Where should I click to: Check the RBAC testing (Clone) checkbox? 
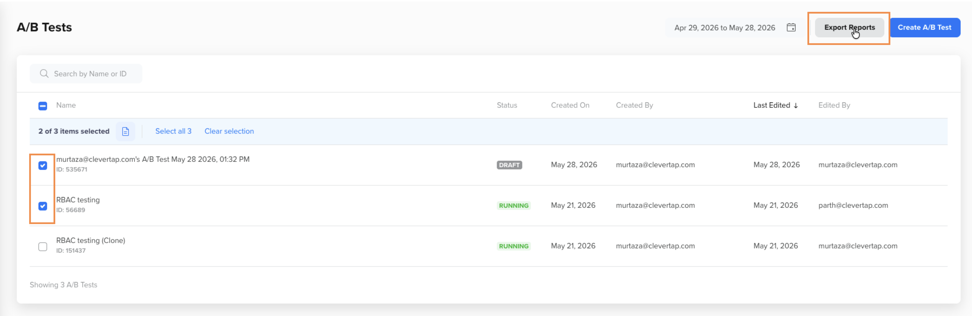[43, 247]
